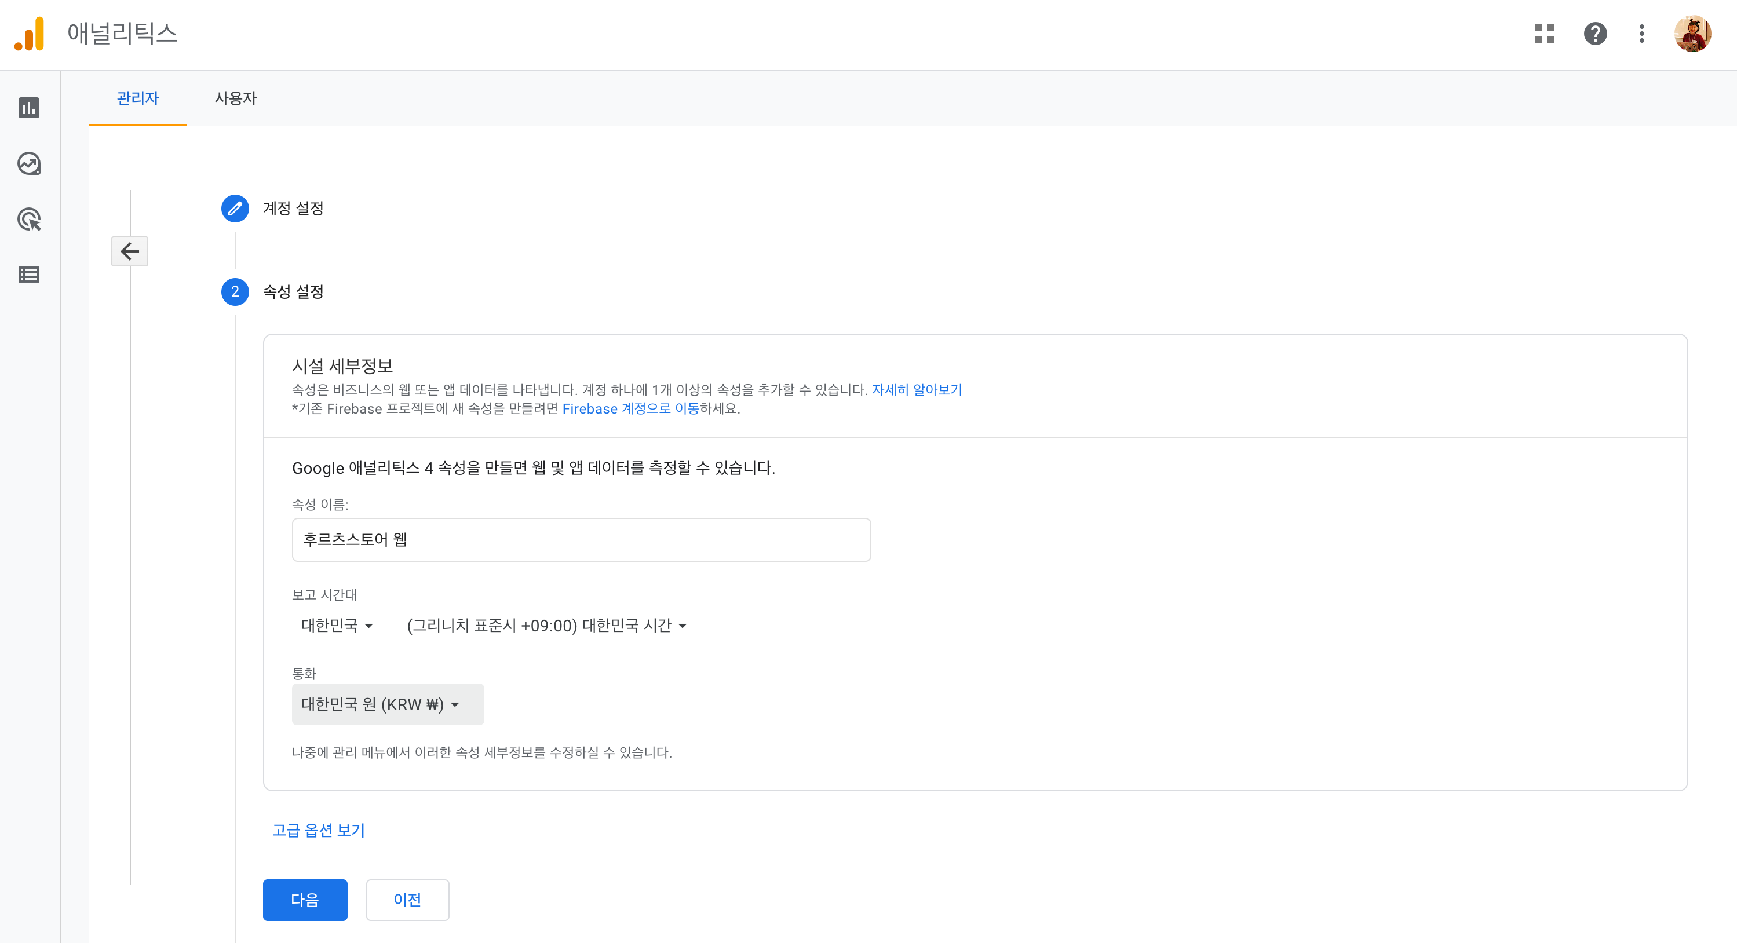Screen dimensions: 1737x943
Task: Open Configure table list sidebar icon
Action: point(29,275)
